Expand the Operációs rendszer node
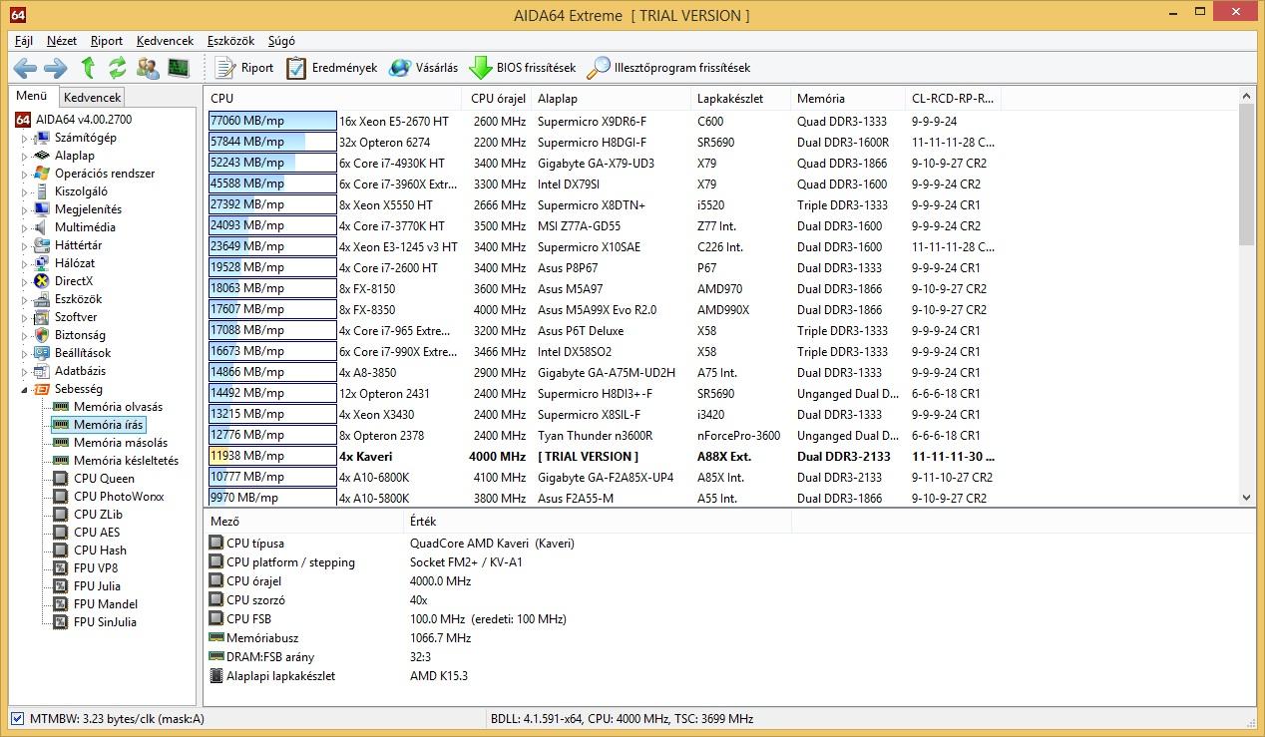 coord(24,174)
